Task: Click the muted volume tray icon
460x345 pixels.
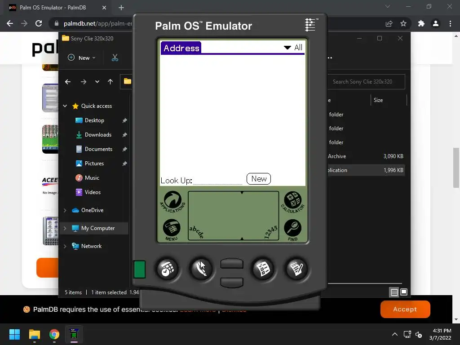Action: tap(419, 334)
